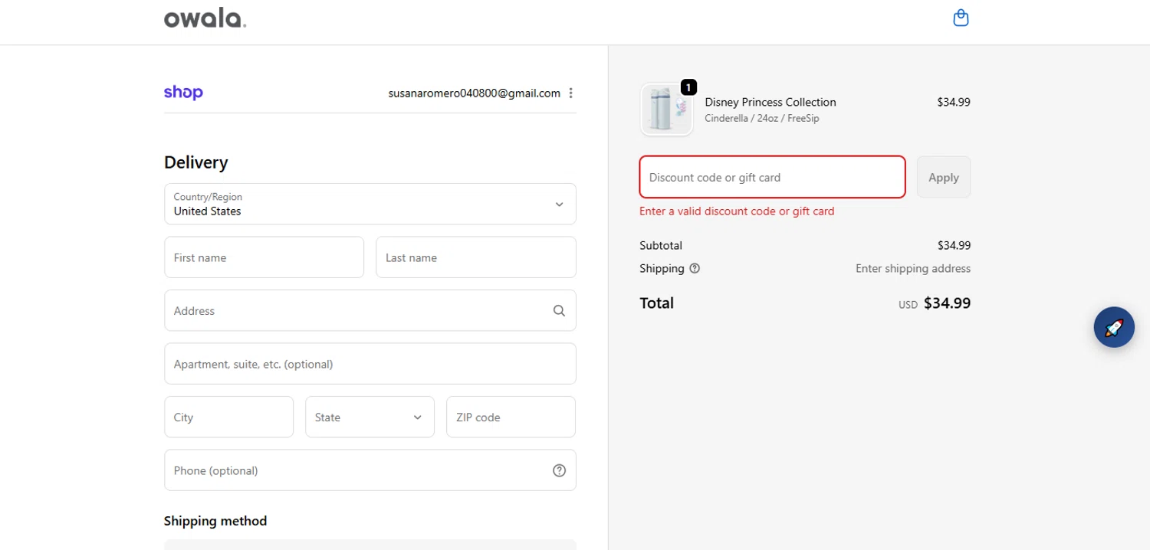Viewport: 1150px width, 550px height.
Task: Focus the Last name field
Action: (x=475, y=257)
